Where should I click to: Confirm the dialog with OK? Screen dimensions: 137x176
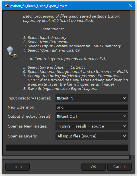93,167
